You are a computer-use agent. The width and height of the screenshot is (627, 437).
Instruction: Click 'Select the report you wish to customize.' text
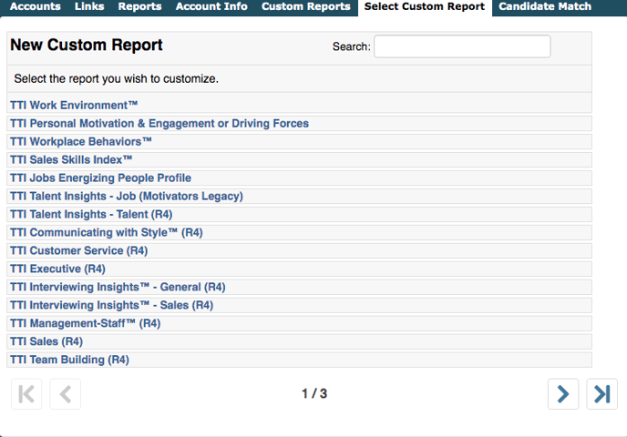[117, 78]
